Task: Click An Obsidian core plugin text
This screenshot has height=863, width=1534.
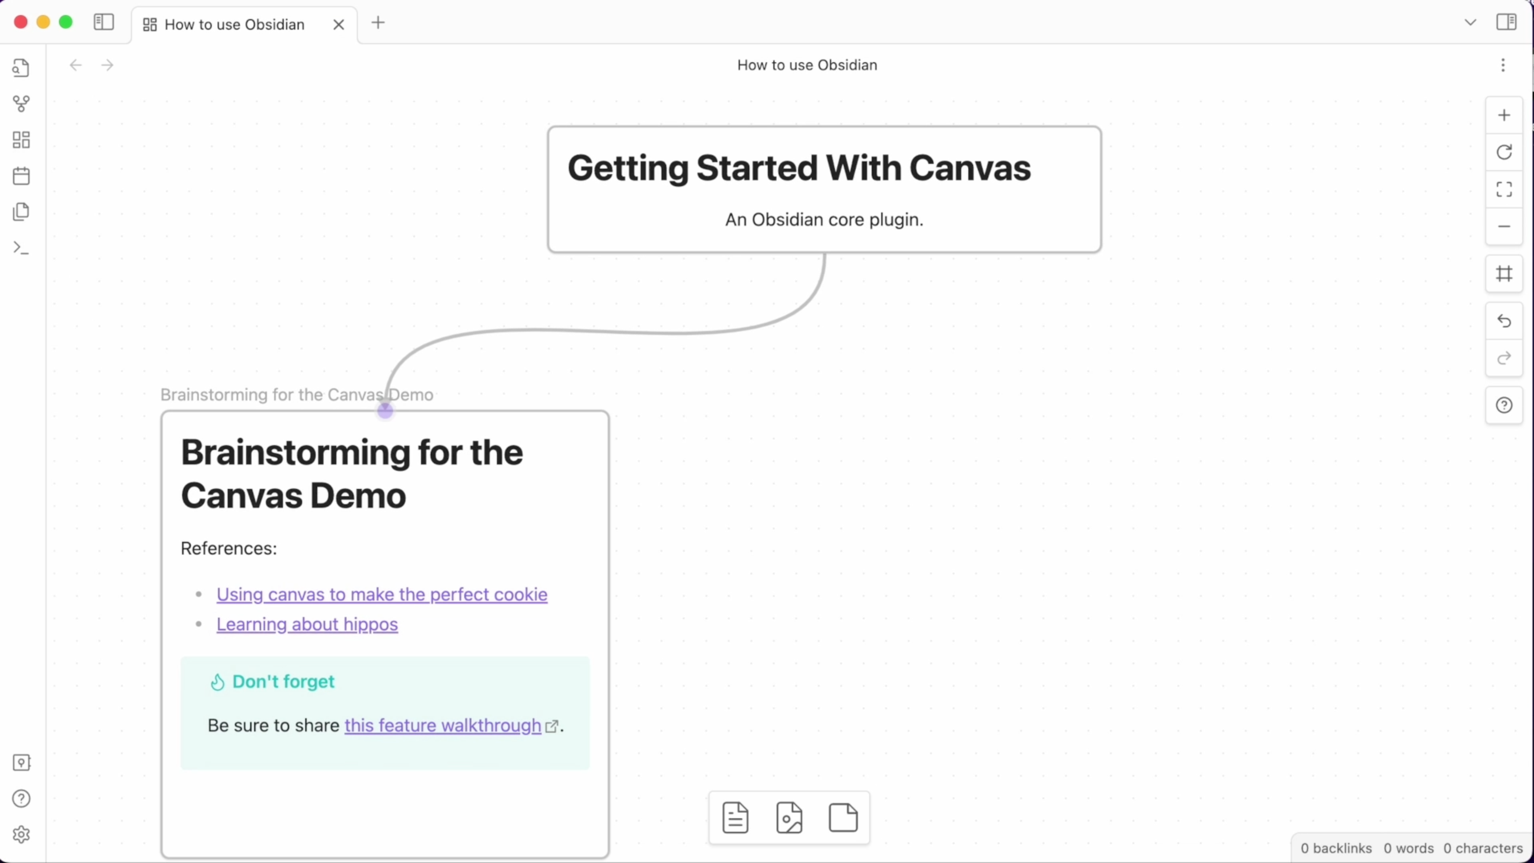Action: [x=824, y=220]
